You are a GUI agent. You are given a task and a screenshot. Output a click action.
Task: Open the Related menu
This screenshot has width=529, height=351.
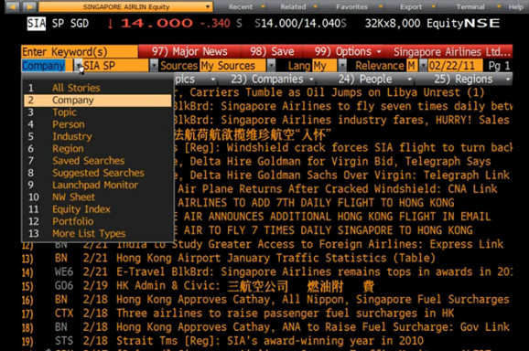298,6
